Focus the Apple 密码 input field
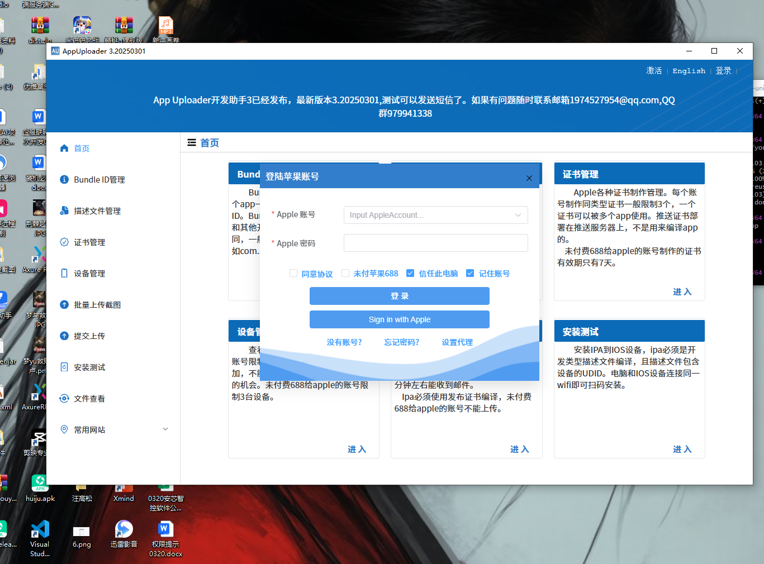 pos(436,243)
